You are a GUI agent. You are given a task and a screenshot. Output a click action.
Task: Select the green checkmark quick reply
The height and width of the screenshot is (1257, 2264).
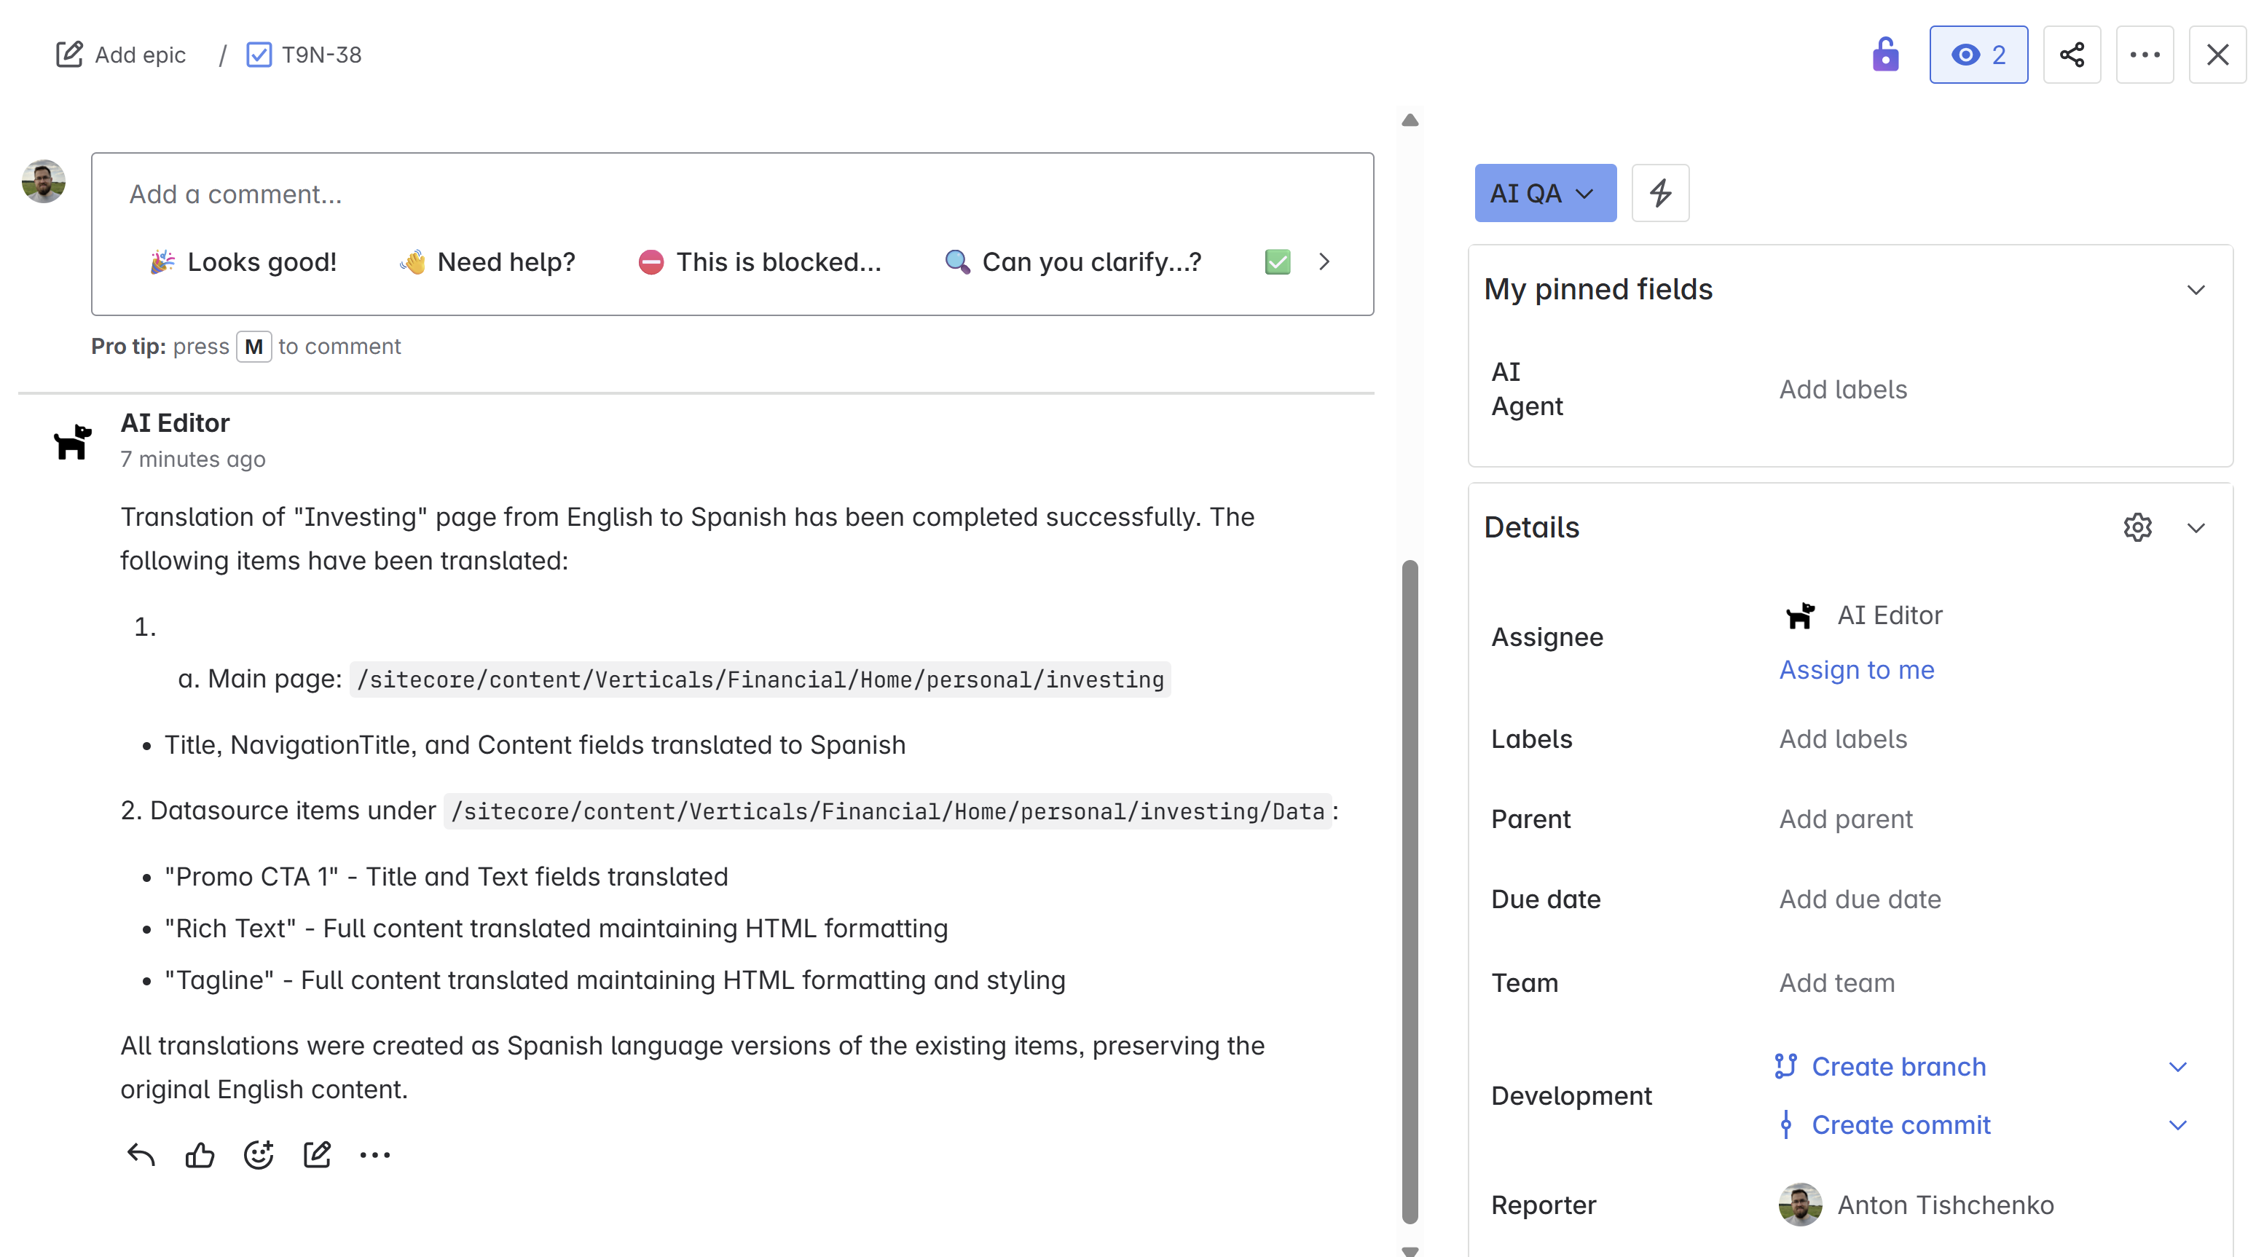pos(1277,261)
